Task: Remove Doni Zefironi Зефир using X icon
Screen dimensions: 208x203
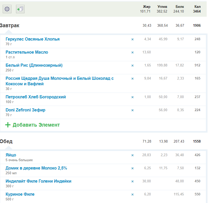Action: coord(132,110)
